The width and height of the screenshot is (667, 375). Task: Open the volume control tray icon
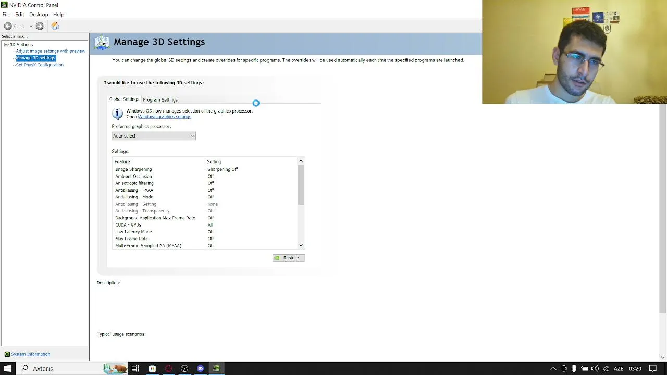(595, 369)
